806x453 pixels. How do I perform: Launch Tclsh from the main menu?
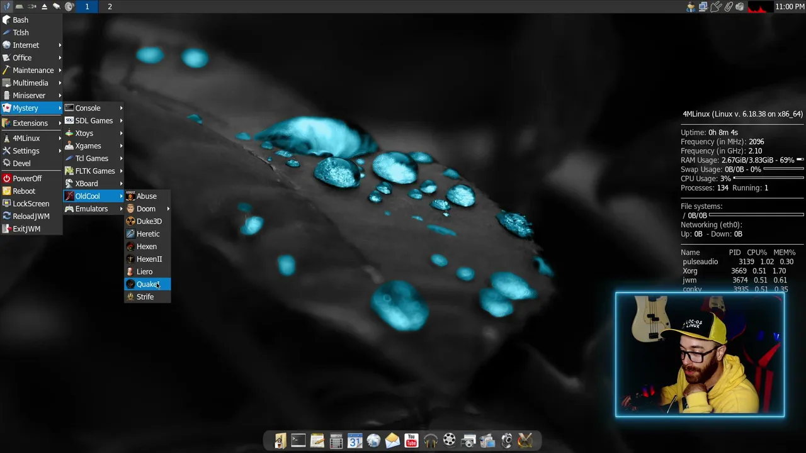31,33
